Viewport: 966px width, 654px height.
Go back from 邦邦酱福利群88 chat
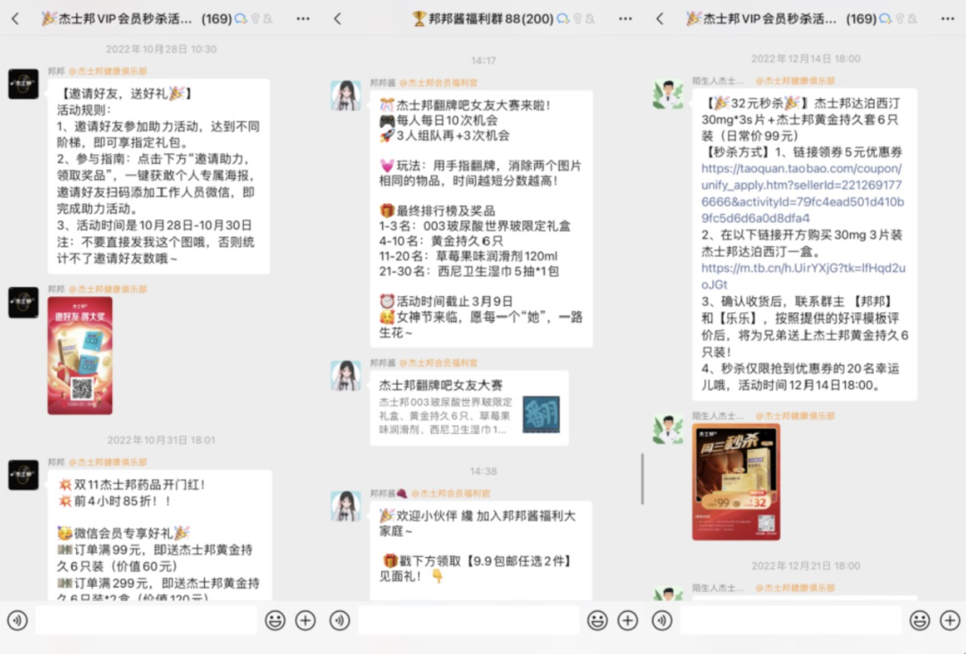337,19
